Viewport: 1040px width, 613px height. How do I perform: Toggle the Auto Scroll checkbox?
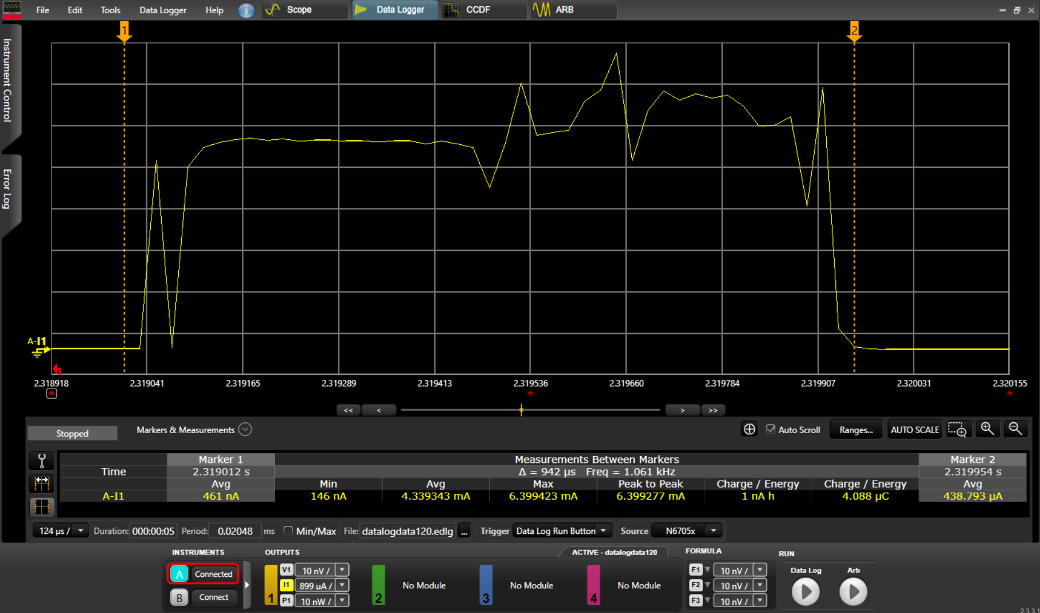point(771,429)
